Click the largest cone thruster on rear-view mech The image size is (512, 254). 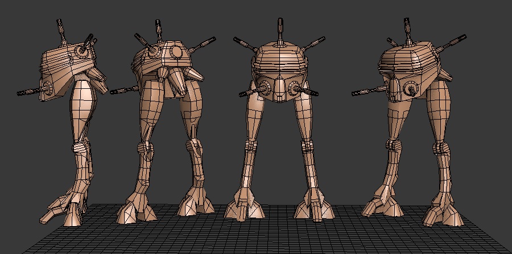[x=177, y=82]
